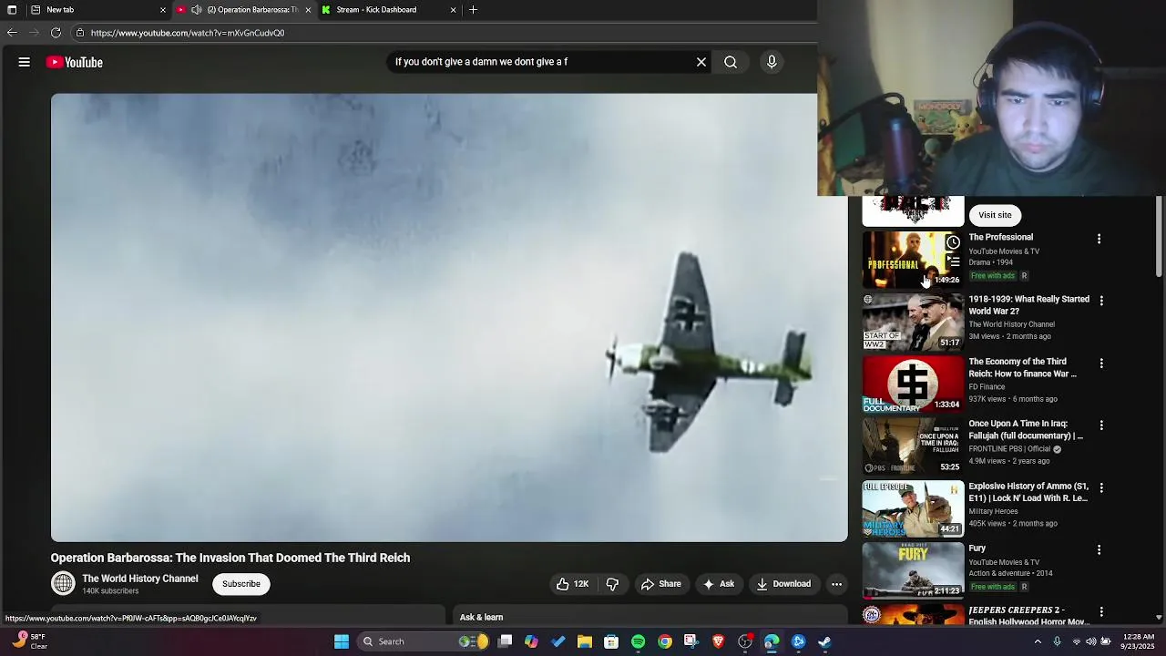Screen dimensions: 1166x656
Task: Open Spotify from the taskbar
Action: coord(638,641)
